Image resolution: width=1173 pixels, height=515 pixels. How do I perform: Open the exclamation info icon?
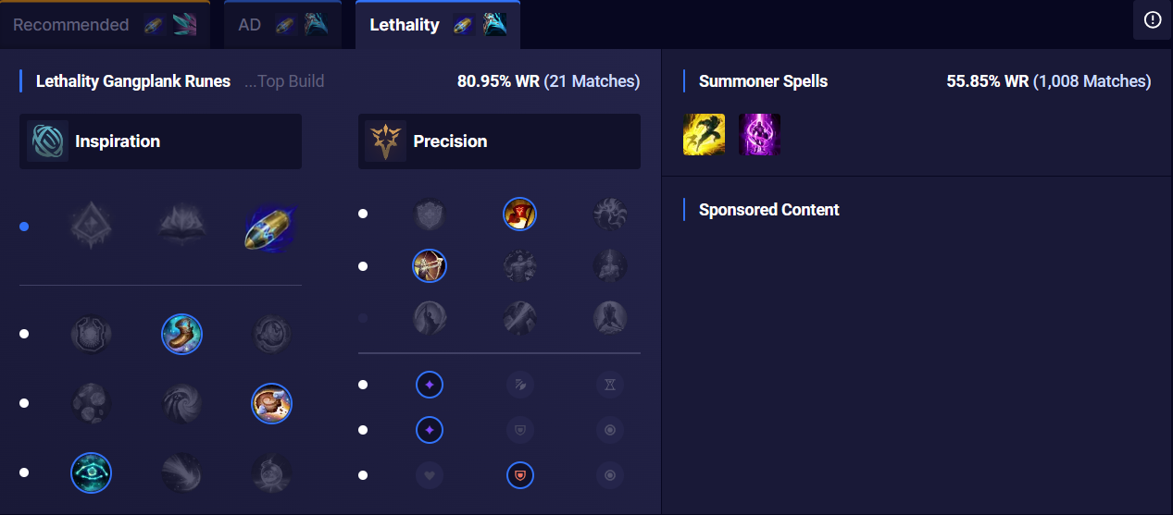pyautogui.click(x=1153, y=20)
